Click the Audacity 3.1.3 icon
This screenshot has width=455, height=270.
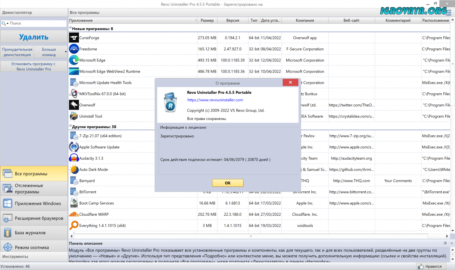point(74,158)
